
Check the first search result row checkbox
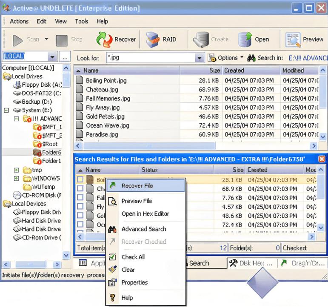click(80, 179)
